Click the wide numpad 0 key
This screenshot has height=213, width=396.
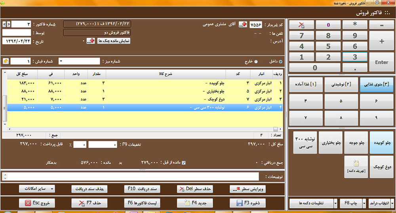point(315,68)
